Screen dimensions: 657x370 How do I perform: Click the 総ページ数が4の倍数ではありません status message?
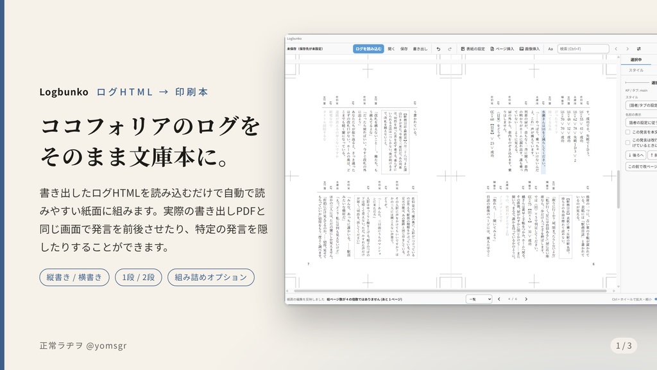[364, 299]
